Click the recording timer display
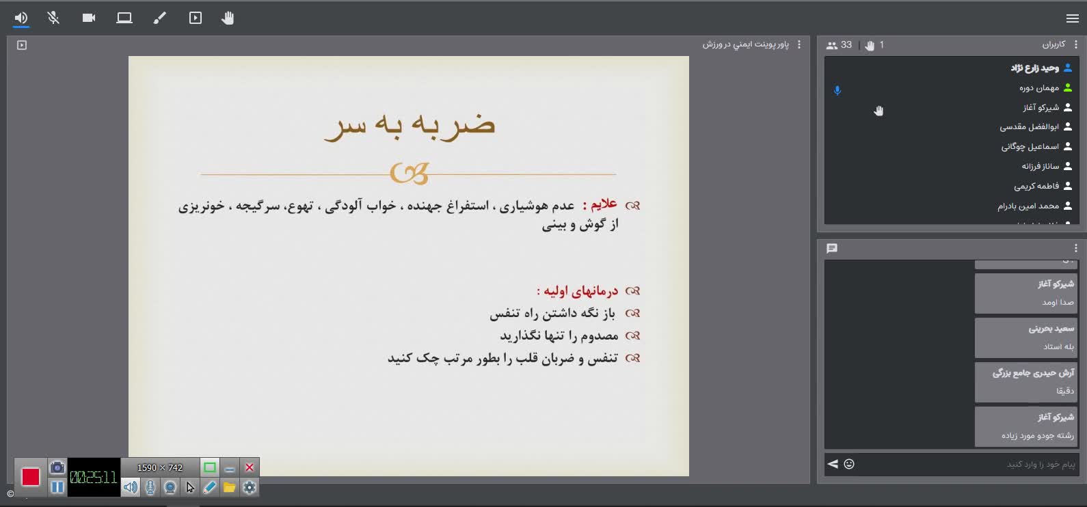 click(94, 477)
